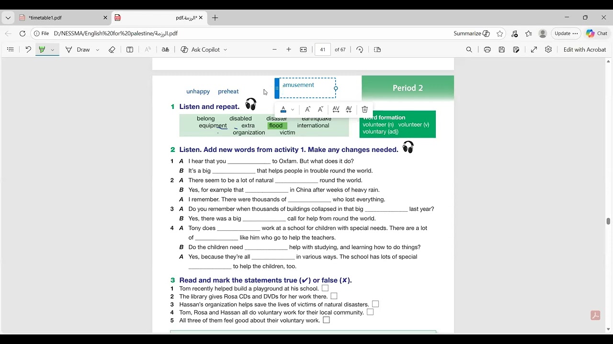Viewport: 613px width, 344px height.
Task: Click the highlighted word 'flood'
Action: tap(276, 126)
